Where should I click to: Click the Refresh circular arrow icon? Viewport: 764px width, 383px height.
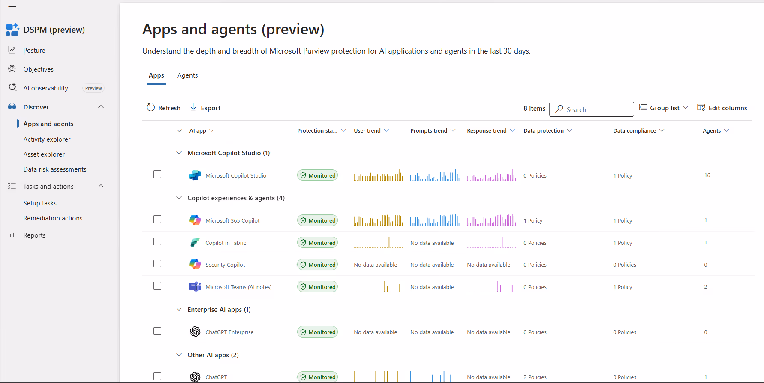(150, 108)
